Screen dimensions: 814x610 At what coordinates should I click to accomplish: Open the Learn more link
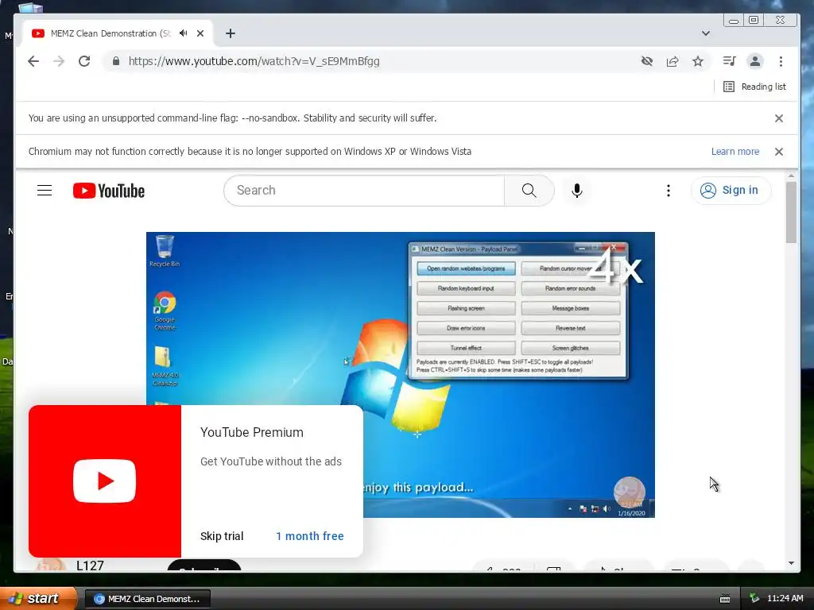click(x=735, y=152)
